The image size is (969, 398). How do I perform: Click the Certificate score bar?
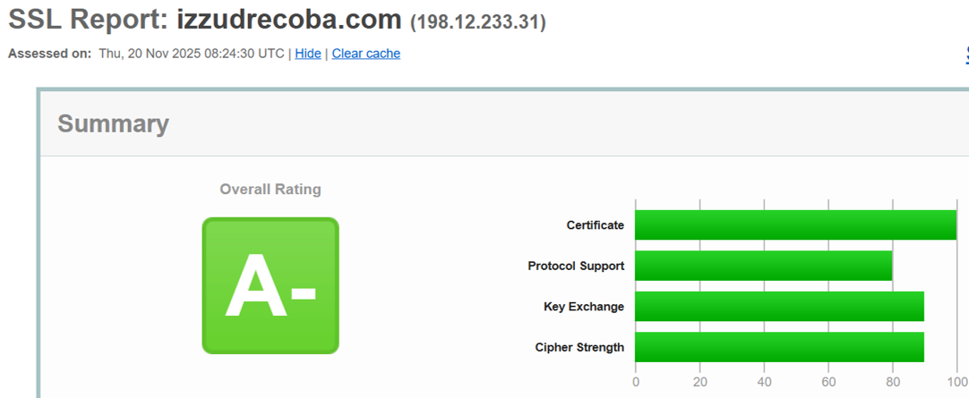point(795,225)
